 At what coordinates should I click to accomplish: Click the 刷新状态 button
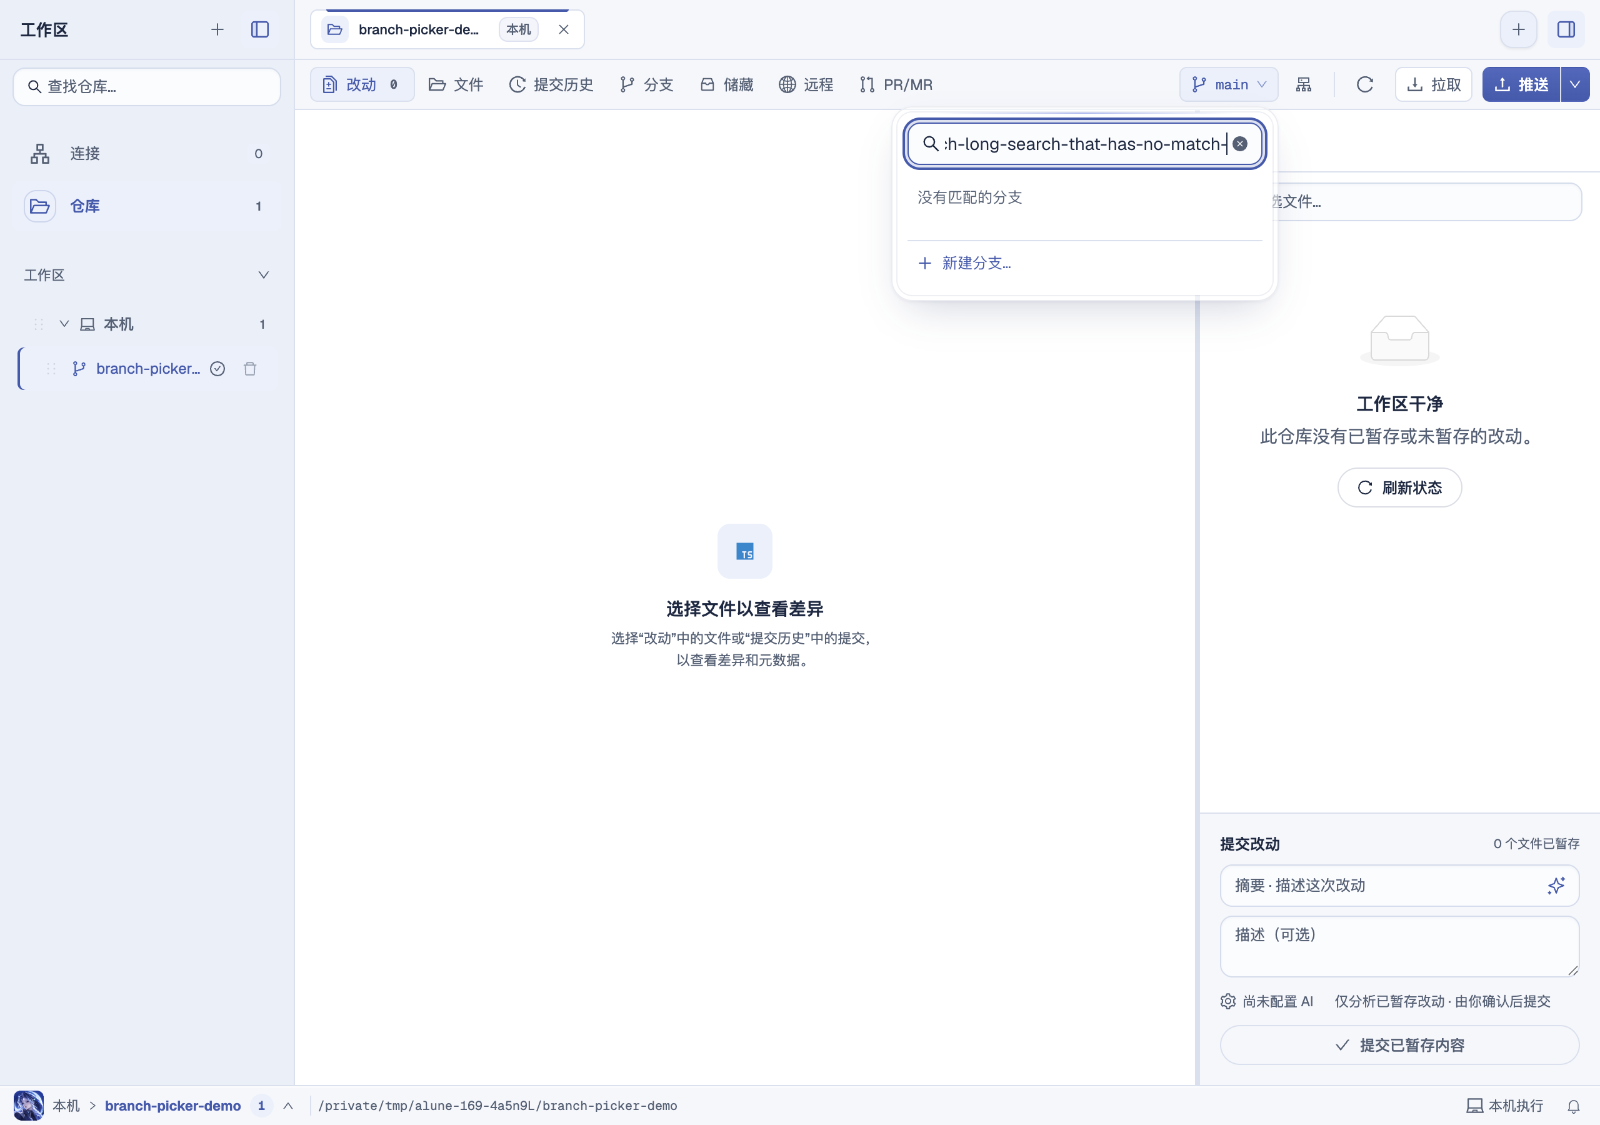1399,487
